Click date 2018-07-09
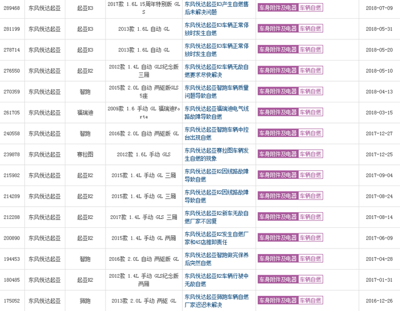The image size is (400, 311). pyautogui.click(x=379, y=8)
